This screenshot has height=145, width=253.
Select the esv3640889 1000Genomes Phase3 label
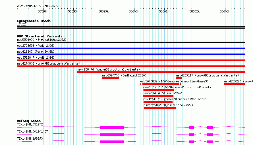(x=174, y=81)
